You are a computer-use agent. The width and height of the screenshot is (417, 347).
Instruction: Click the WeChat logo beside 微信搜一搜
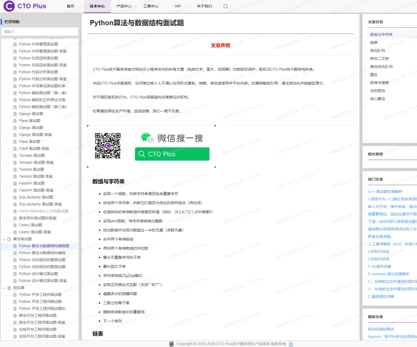(x=147, y=138)
